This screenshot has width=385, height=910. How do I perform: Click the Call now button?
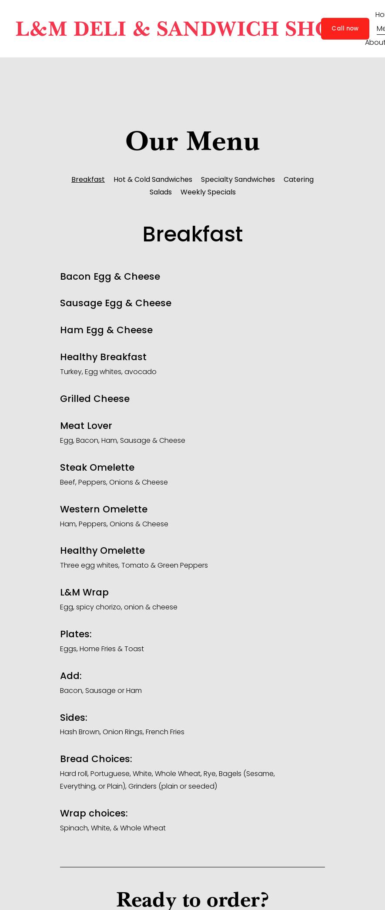[x=345, y=29]
